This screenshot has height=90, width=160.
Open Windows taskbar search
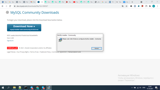click(8, 87)
